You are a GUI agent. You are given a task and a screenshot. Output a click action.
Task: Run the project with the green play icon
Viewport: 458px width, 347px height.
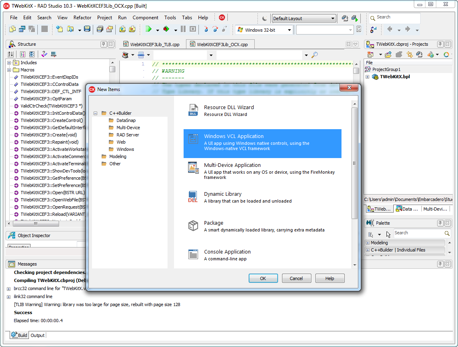(x=149, y=29)
